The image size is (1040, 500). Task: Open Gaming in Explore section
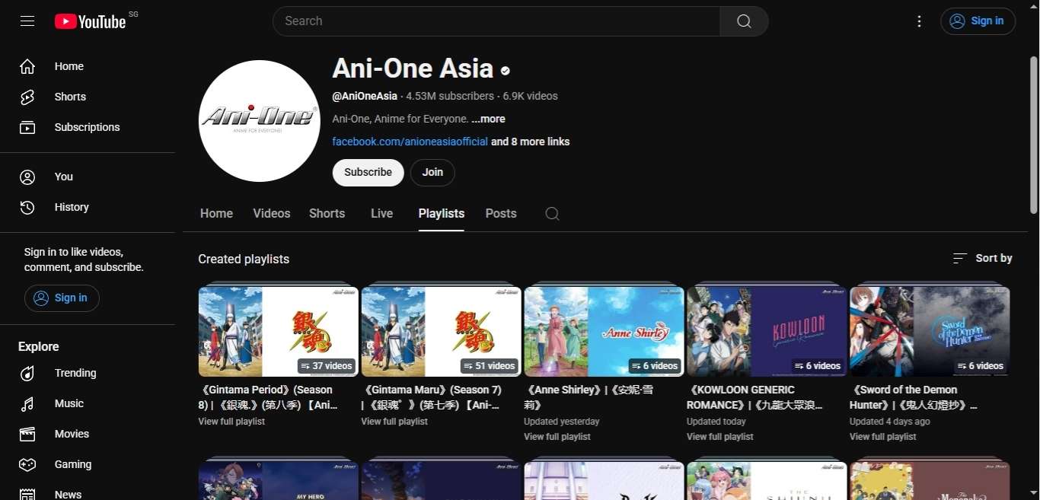[x=72, y=464]
